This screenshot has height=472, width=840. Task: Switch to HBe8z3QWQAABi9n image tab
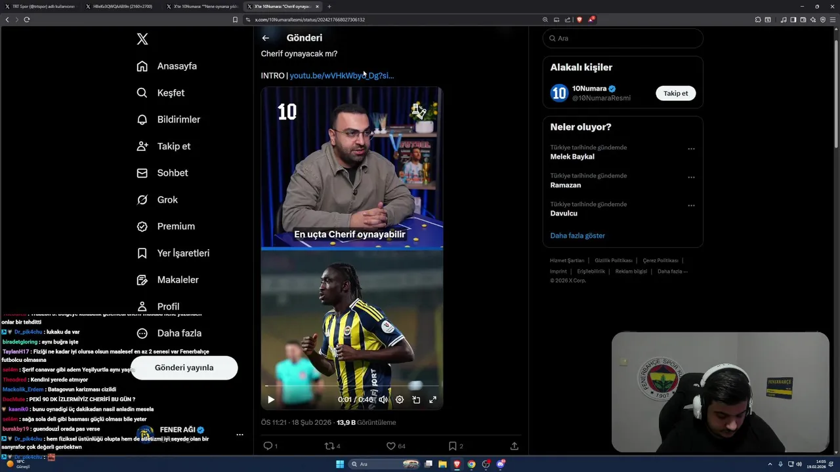coord(121,7)
